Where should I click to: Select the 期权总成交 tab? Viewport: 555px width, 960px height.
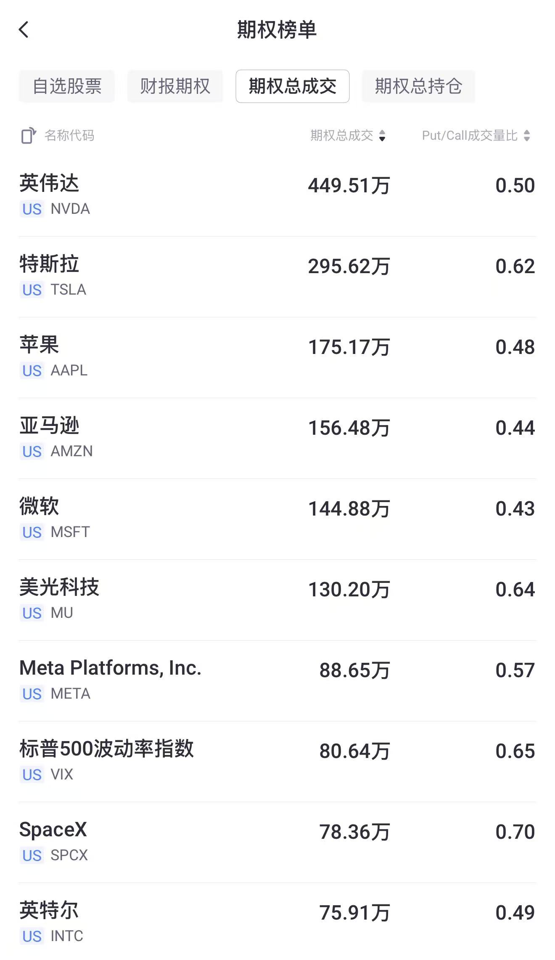(x=293, y=86)
